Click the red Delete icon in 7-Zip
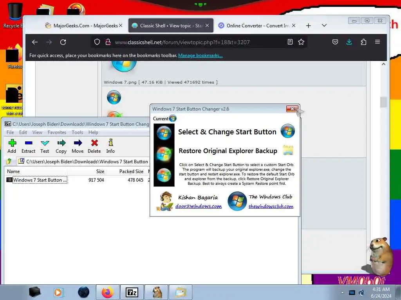The width and height of the screenshot is (401, 300). click(x=94, y=146)
